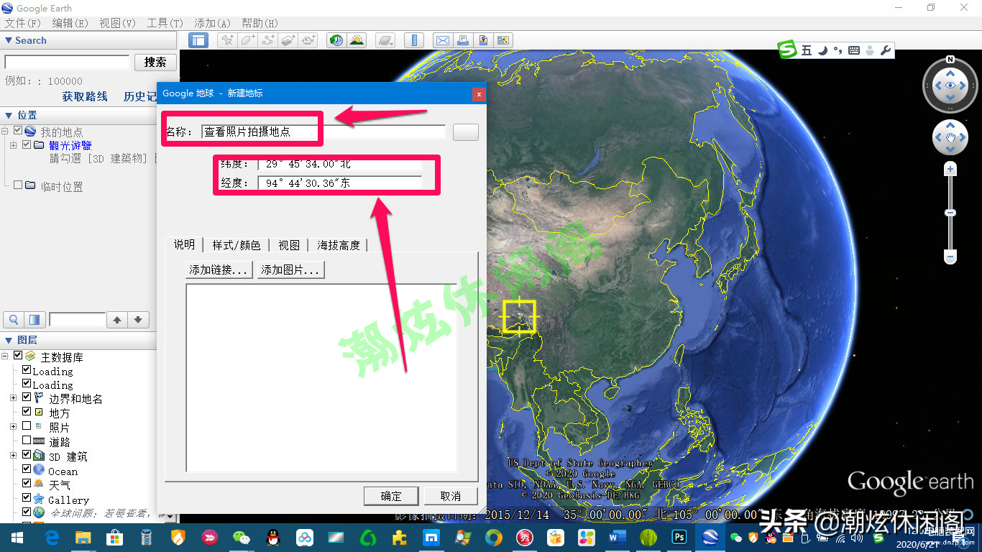982x552 pixels.
Task: Click the add polygon toolbar icon
Action: tap(247, 40)
